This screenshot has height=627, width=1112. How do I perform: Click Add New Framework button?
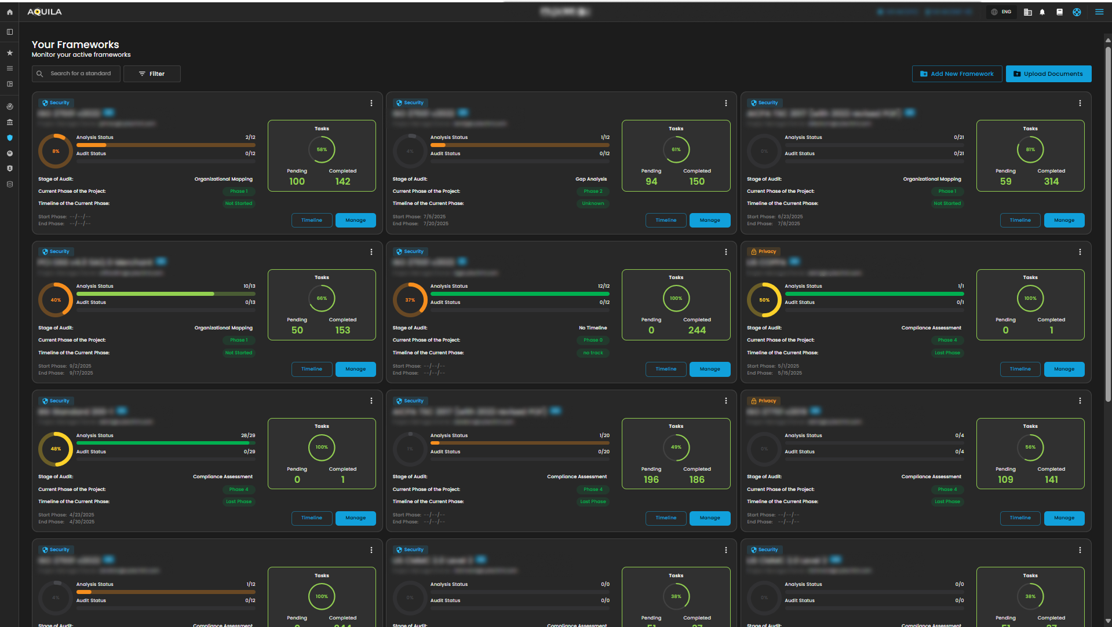point(957,74)
